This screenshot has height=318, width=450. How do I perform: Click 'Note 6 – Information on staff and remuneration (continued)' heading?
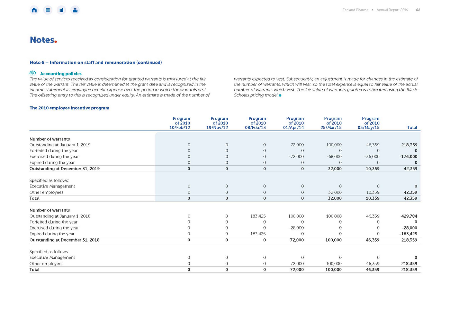tap(96, 63)
